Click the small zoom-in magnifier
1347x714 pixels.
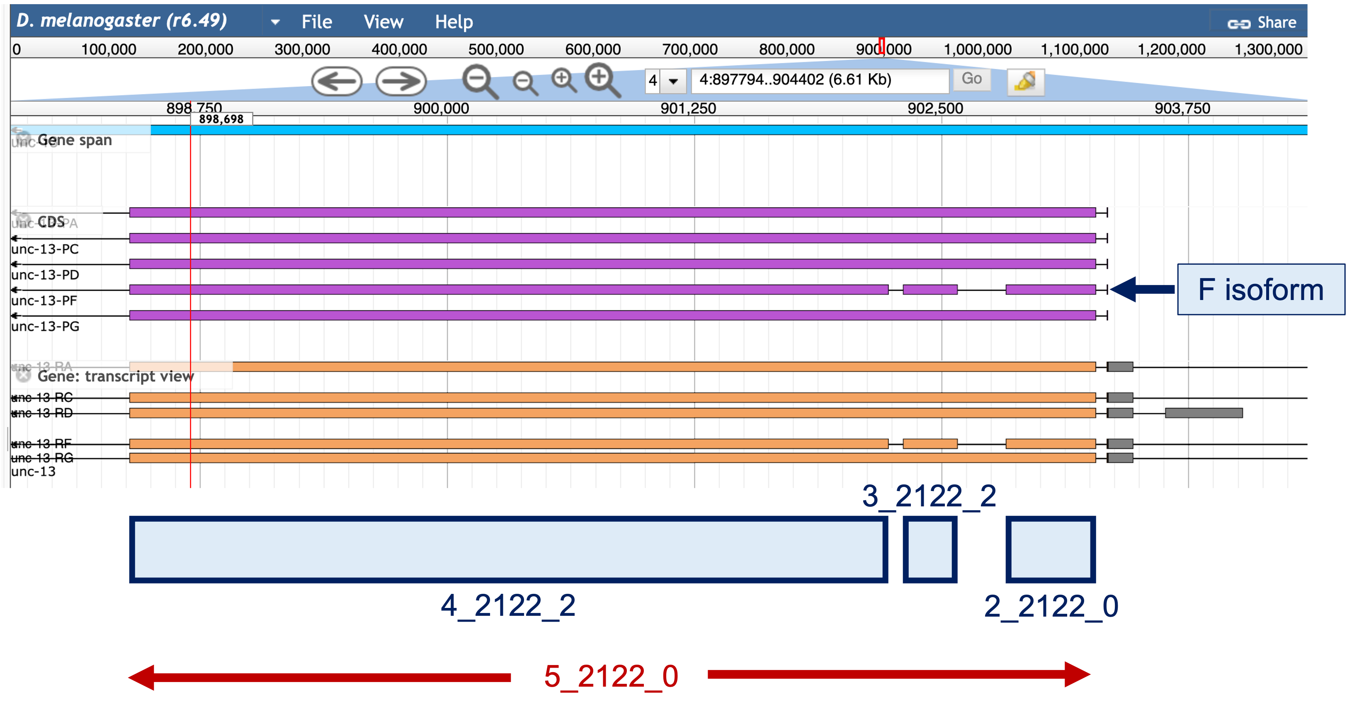coord(564,80)
